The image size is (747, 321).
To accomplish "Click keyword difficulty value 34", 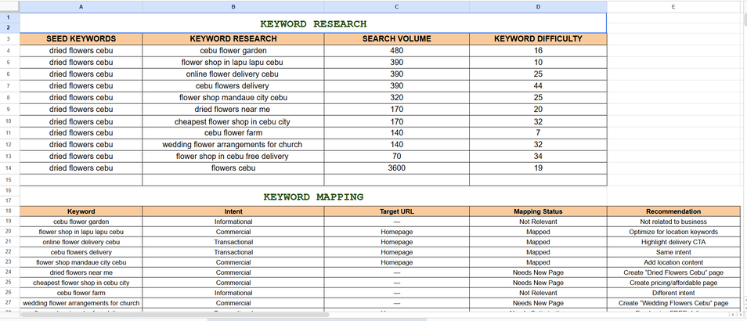I will coord(538,157).
